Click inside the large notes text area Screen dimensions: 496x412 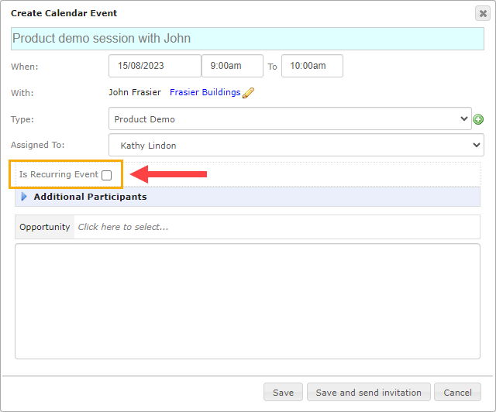pyautogui.click(x=247, y=301)
